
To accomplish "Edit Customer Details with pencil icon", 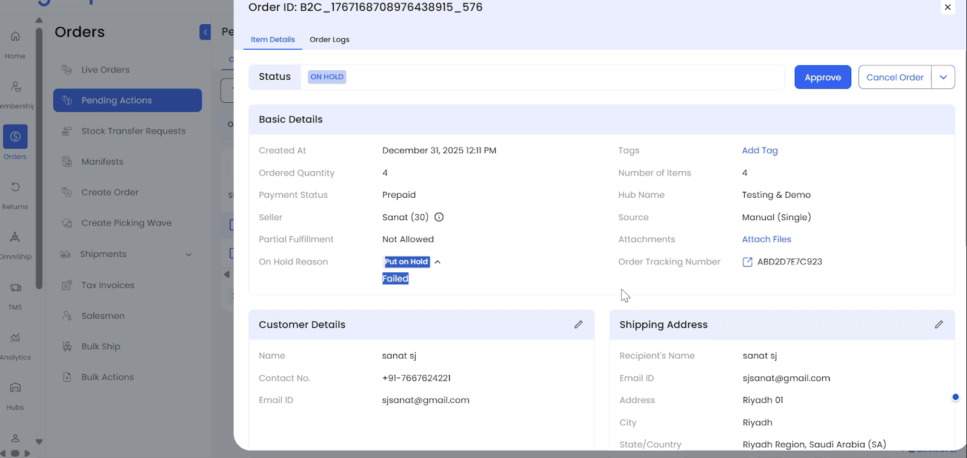I will pos(579,325).
